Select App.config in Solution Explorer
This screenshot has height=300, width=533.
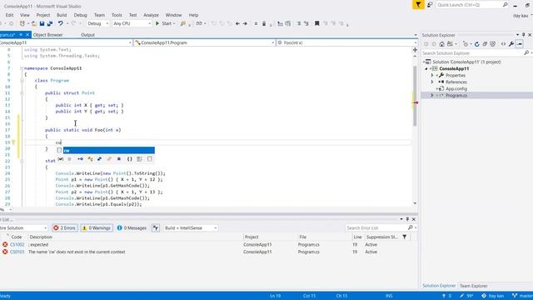(456, 89)
